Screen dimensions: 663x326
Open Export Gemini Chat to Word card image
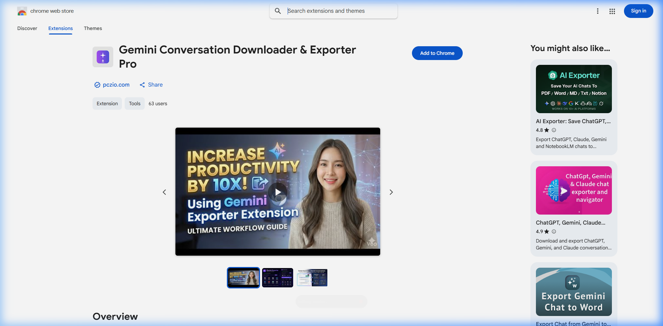[x=574, y=292]
